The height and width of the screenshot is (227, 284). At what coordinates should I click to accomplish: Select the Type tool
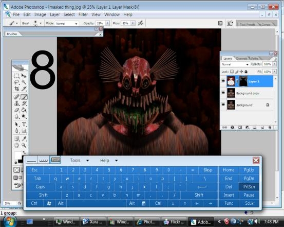pos(24,124)
